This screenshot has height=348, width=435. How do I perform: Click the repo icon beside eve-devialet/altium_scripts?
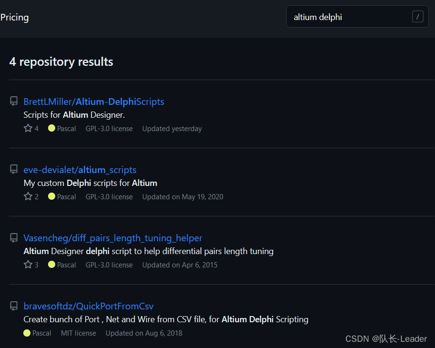pyautogui.click(x=14, y=170)
